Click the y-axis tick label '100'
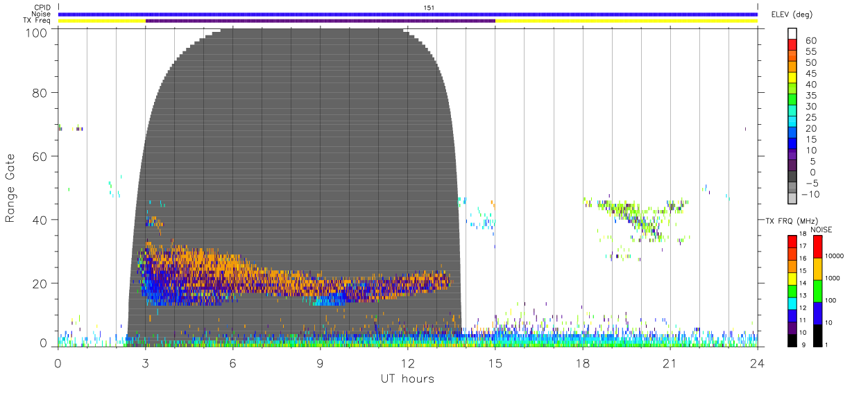The width and height of the screenshot is (852, 393). [37, 32]
